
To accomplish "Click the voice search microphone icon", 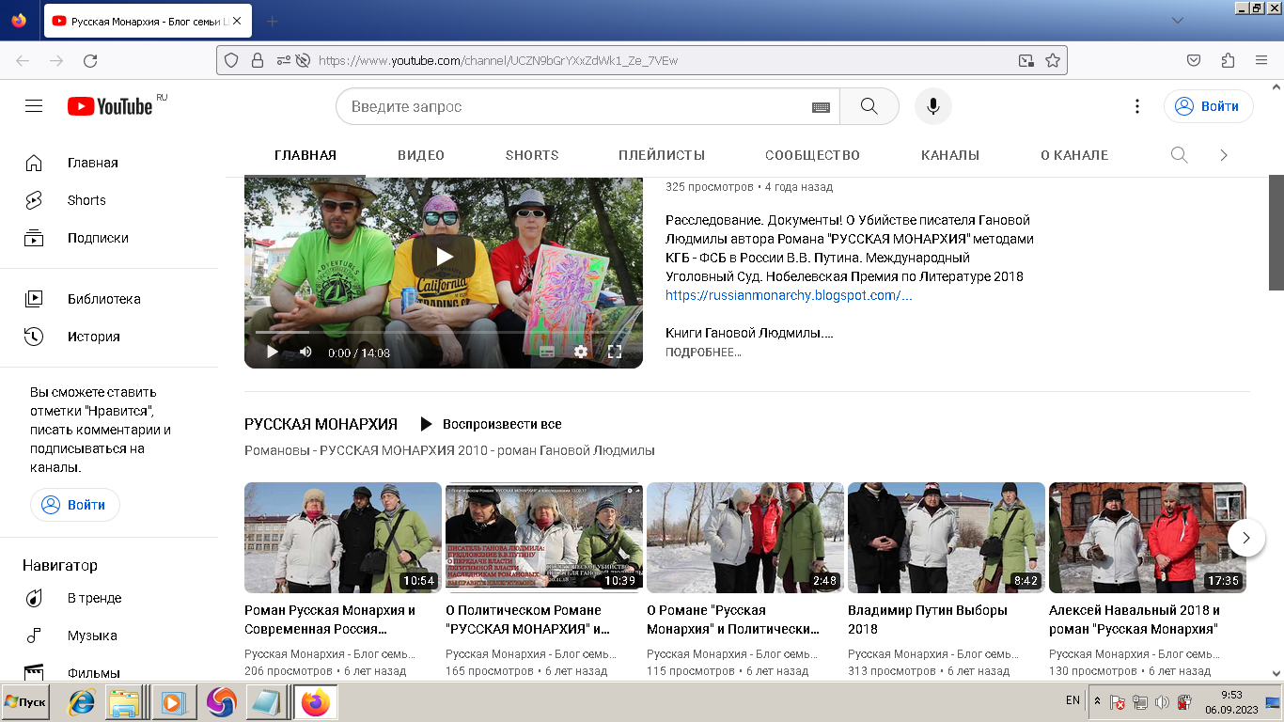I will (932, 106).
